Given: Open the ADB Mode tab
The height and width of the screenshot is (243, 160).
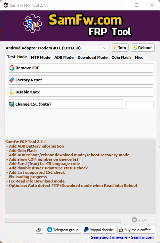Looking at the screenshot, I should coord(64,57).
